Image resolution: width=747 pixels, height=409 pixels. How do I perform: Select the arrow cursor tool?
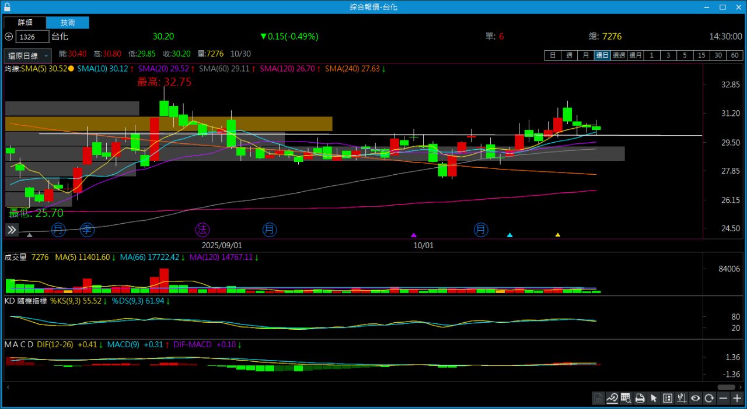pyautogui.click(x=654, y=399)
